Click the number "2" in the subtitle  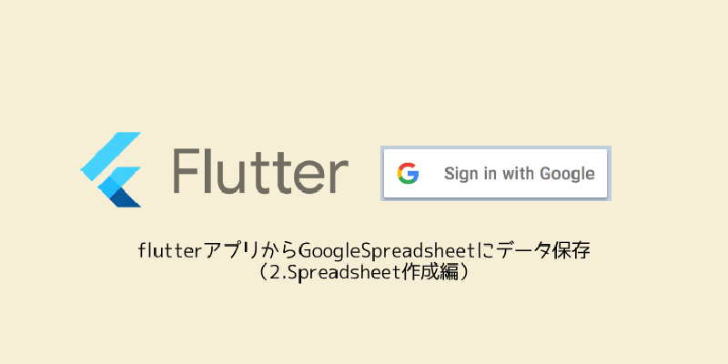pos(278,272)
